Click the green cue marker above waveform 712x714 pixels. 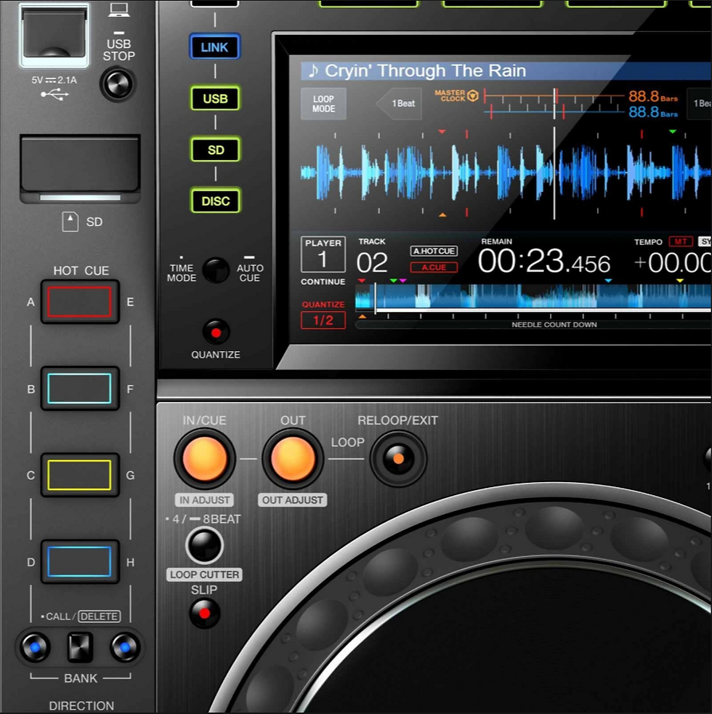(673, 132)
